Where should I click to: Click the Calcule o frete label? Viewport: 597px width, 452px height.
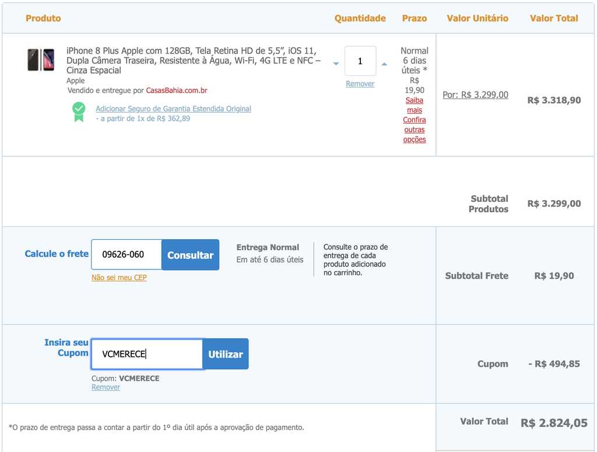(57, 254)
